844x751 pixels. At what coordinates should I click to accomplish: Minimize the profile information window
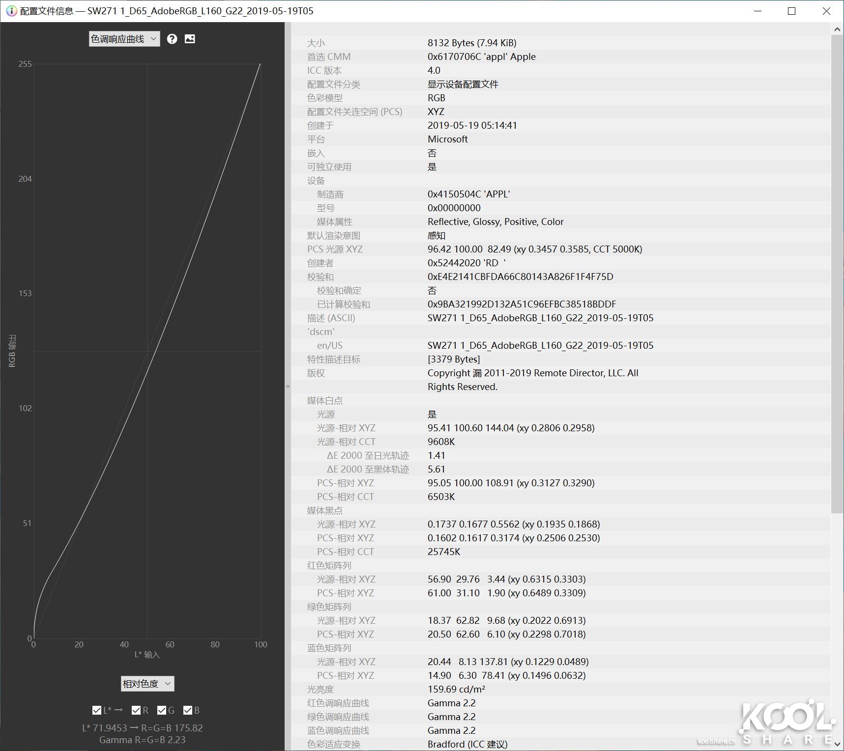tap(757, 11)
